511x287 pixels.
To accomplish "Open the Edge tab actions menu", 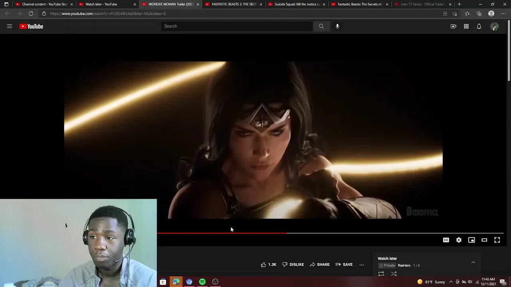I will (x=6, y=4).
